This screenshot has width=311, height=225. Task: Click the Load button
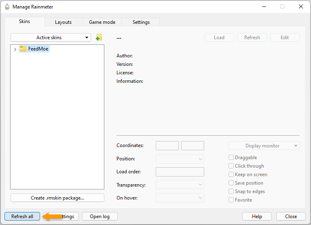pyautogui.click(x=219, y=38)
